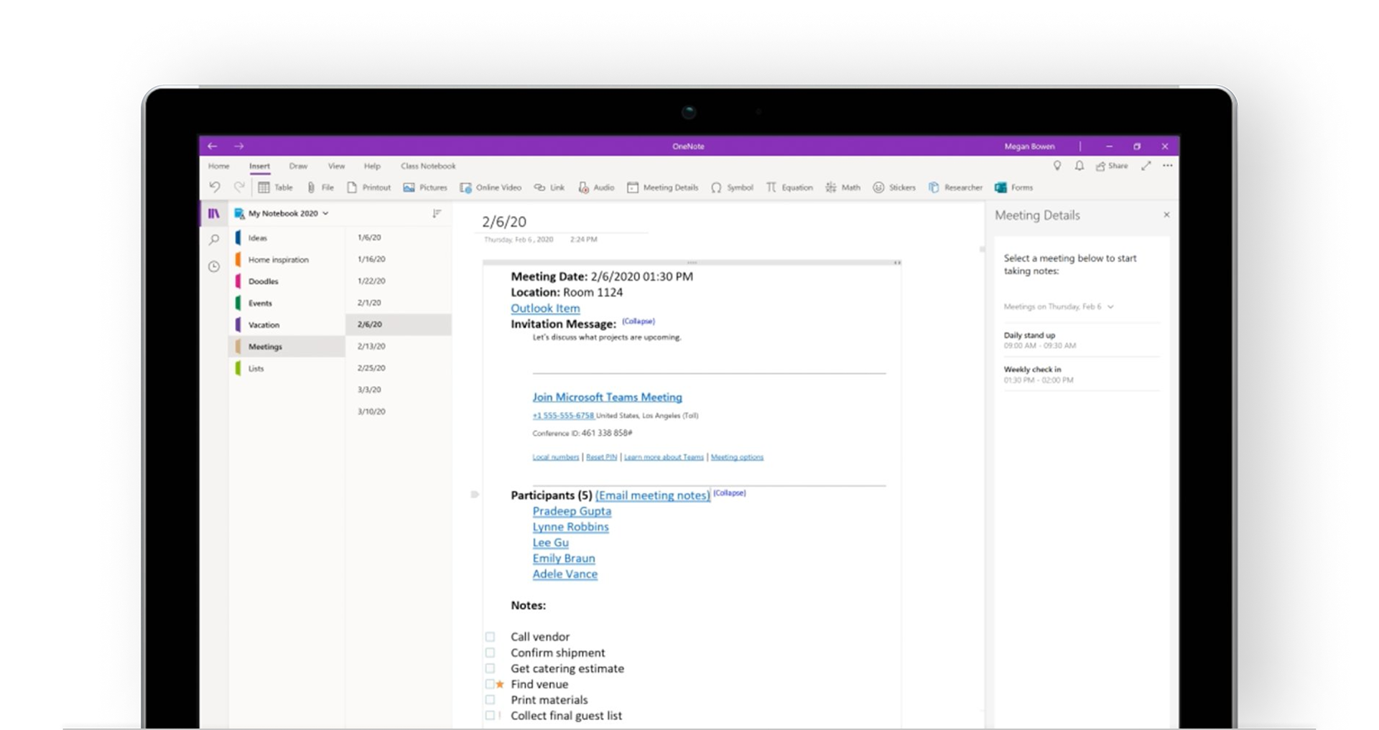Start Audio recording
This screenshot has height=730, width=1379.
click(596, 187)
